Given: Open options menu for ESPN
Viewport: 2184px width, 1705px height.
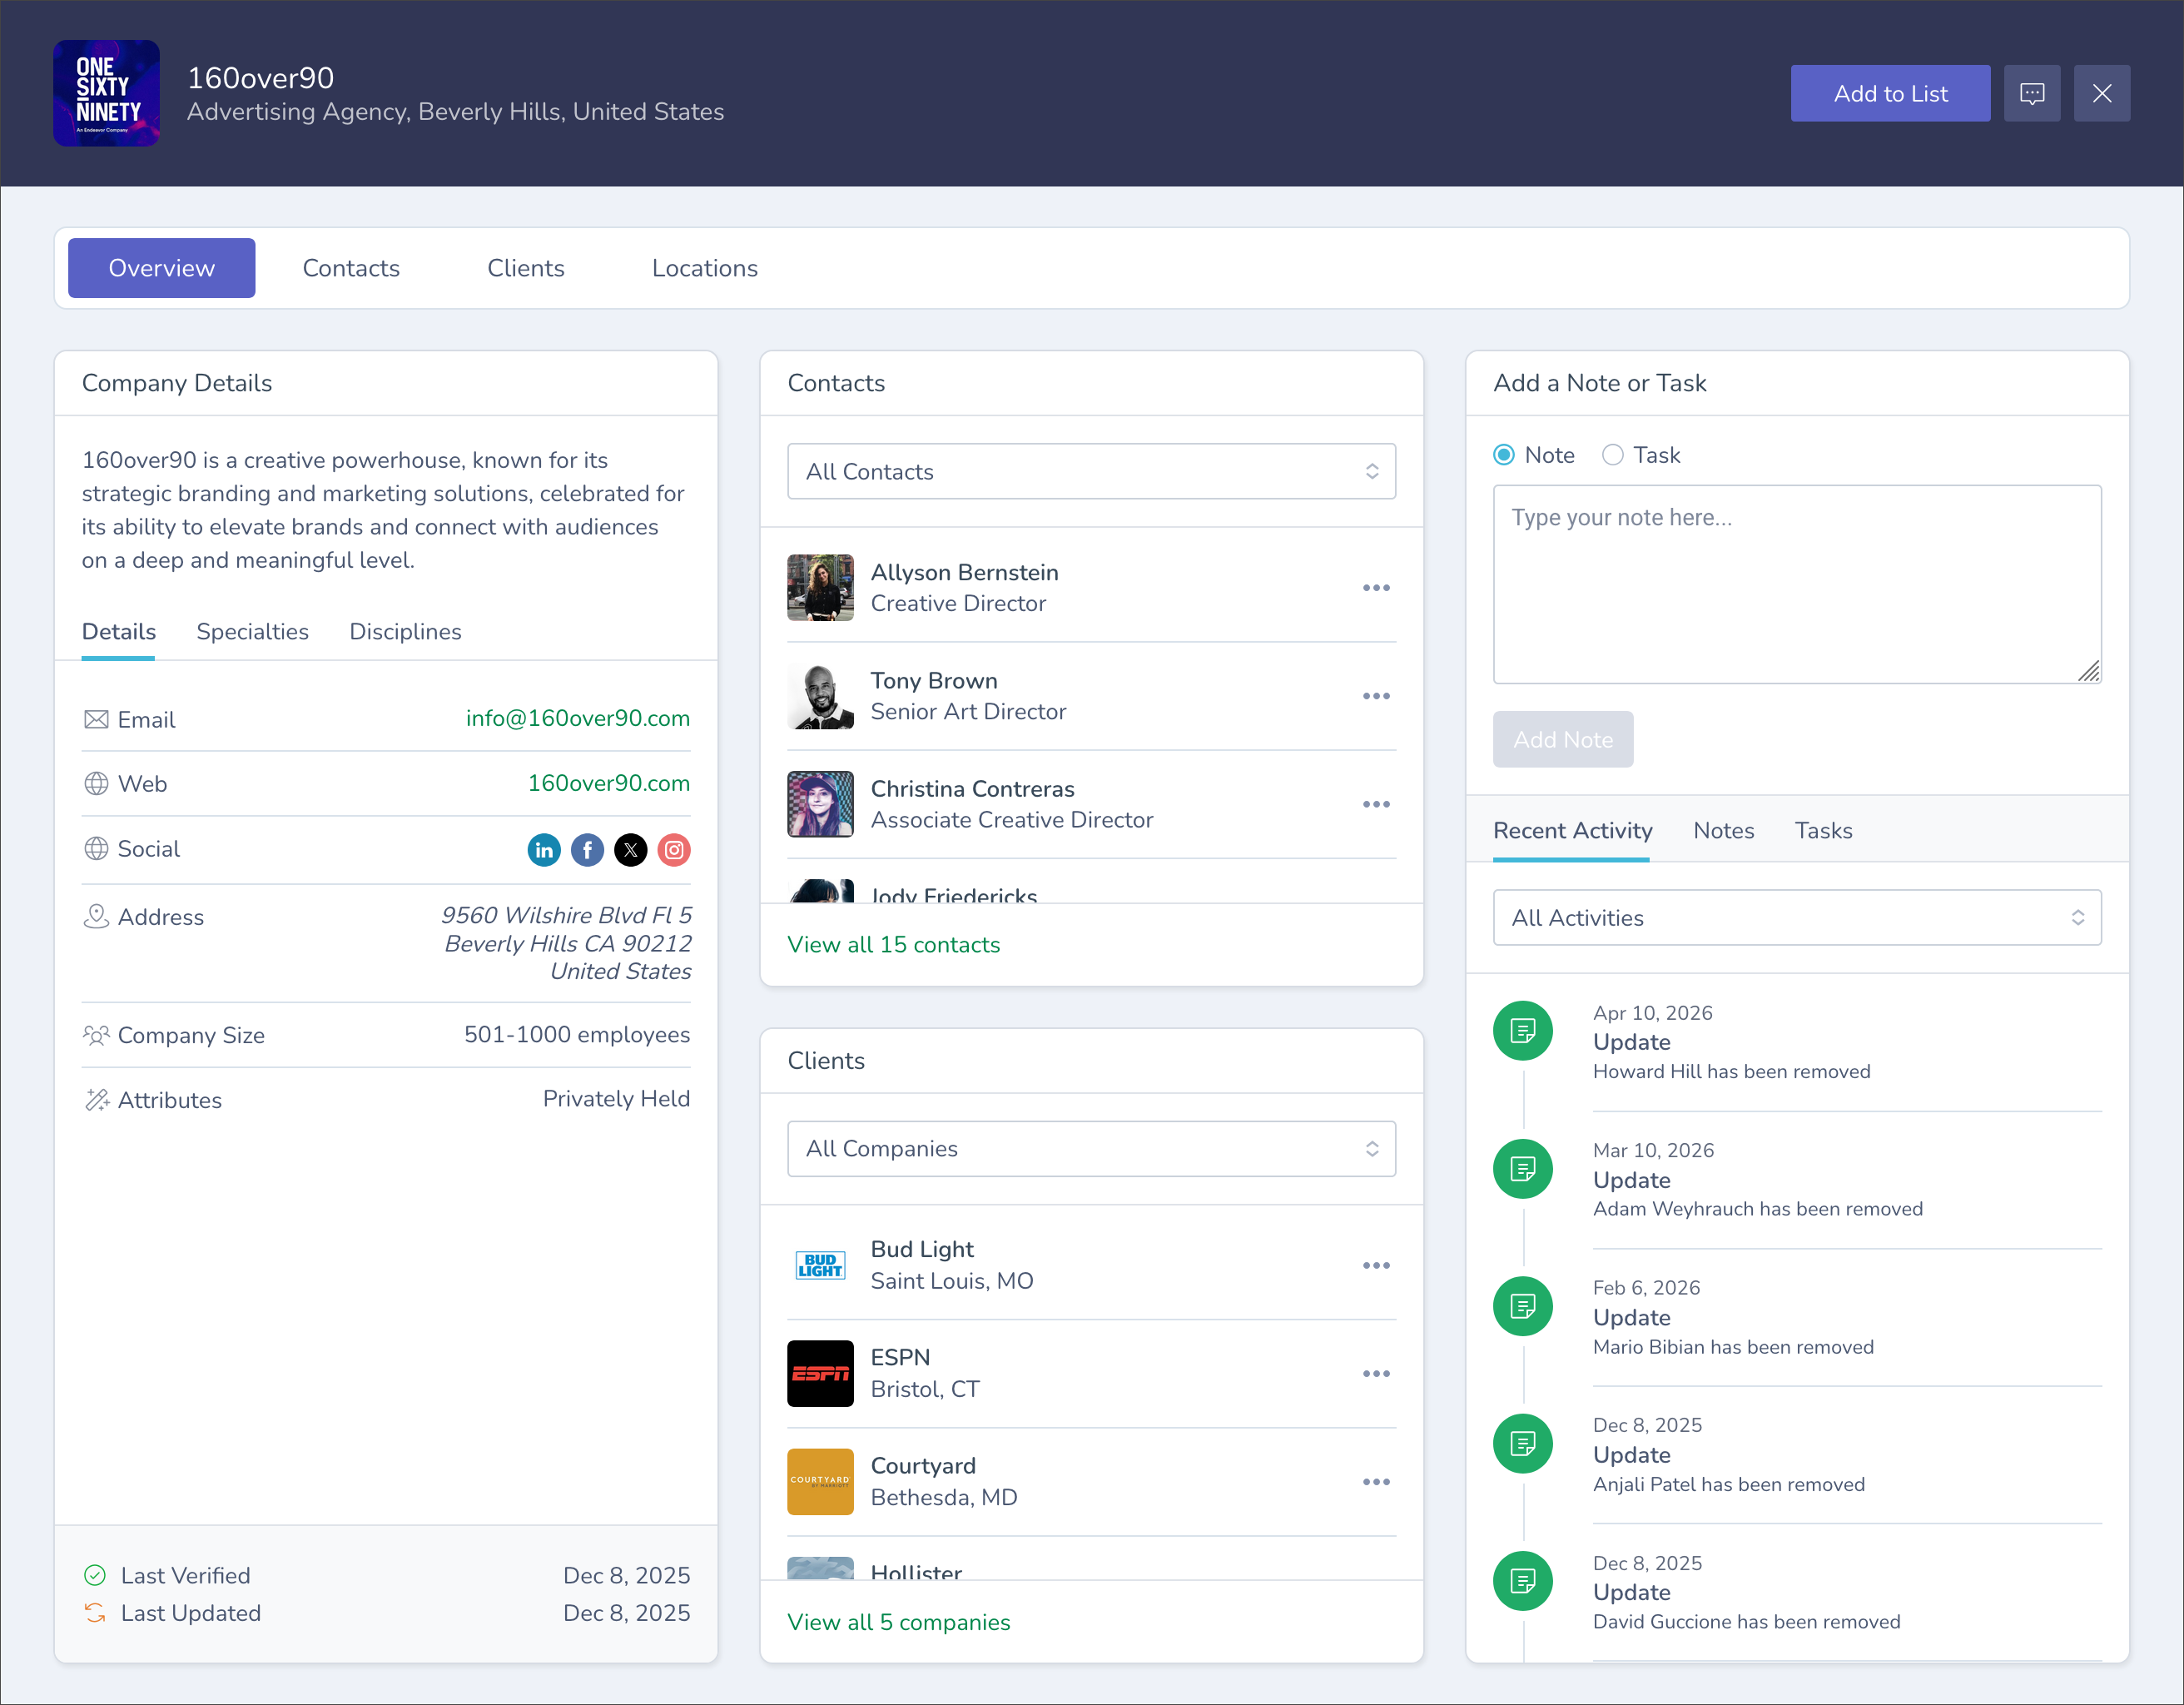Looking at the screenshot, I should coord(1376,1373).
